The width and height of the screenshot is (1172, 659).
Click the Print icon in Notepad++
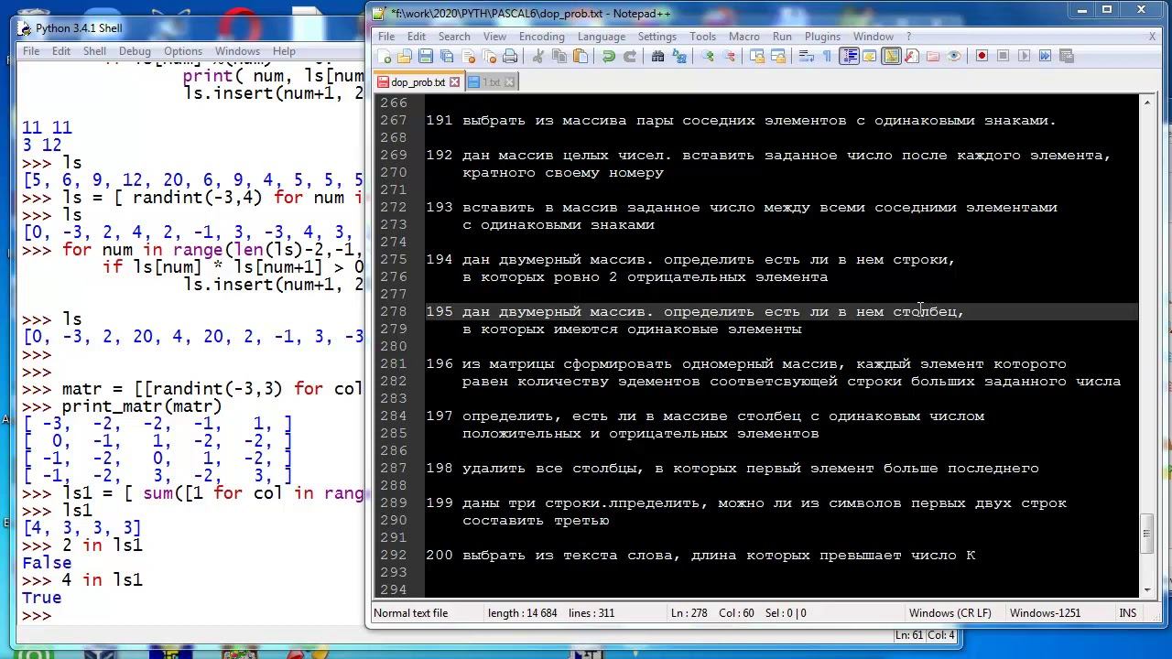point(510,56)
